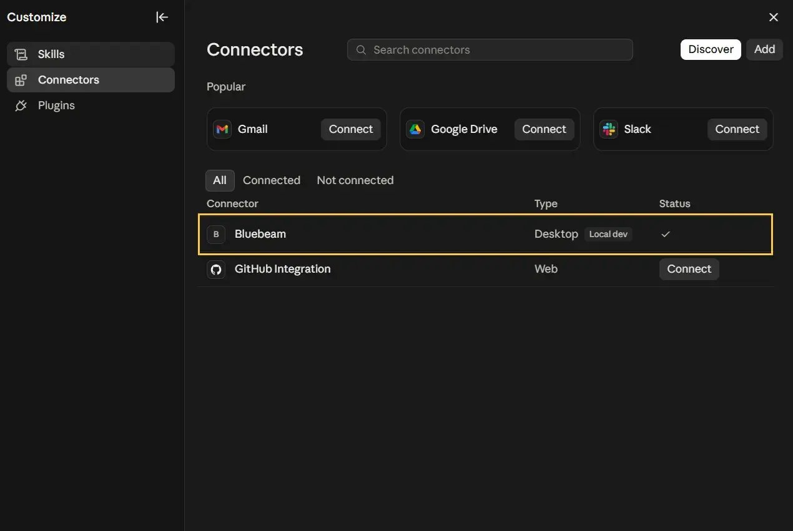
Task: Click the Bluebeam "B" connector icon
Action: click(216, 234)
